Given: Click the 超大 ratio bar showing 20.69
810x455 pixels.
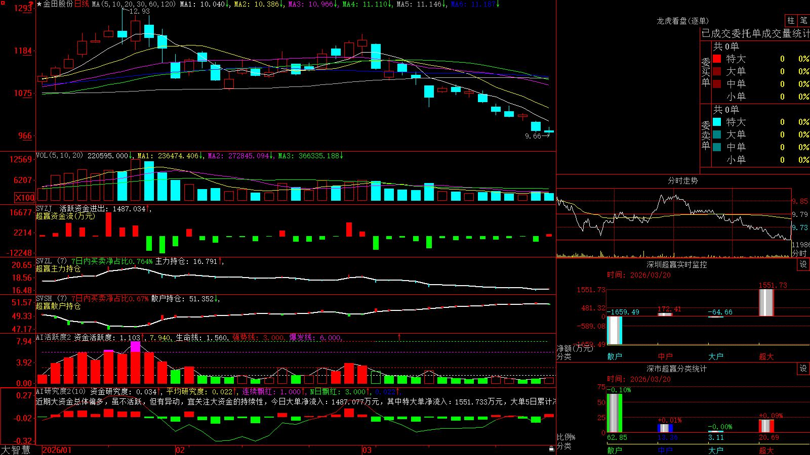Looking at the screenshot, I should click(x=766, y=426).
